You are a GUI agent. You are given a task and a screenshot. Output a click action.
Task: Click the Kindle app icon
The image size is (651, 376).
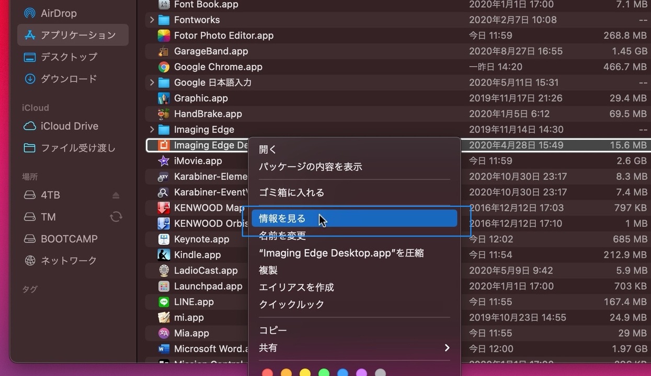point(164,255)
